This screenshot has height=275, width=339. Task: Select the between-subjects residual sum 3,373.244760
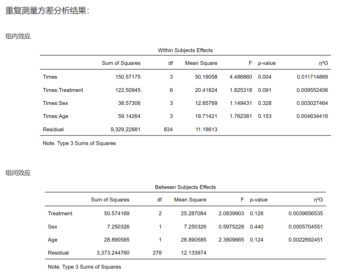click(x=113, y=253)
